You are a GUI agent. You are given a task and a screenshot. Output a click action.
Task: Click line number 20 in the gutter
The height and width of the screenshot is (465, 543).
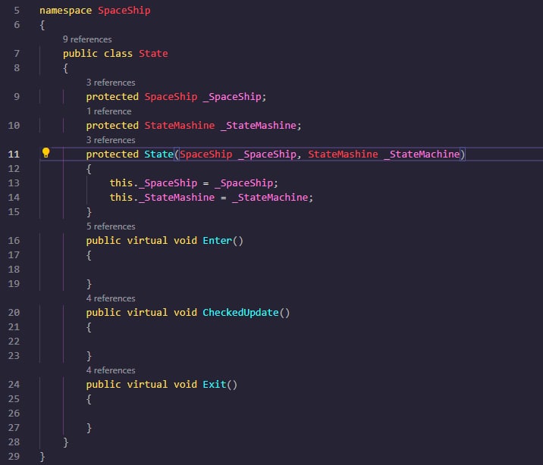point(14,313)
